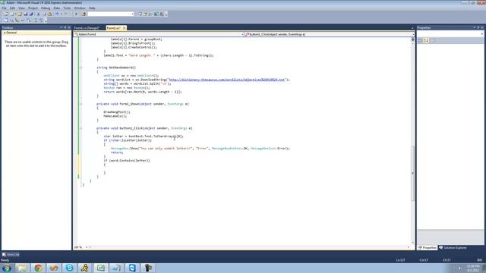
Task: Click the Copy toolbar icon
Action: click(x=44, y=14)
